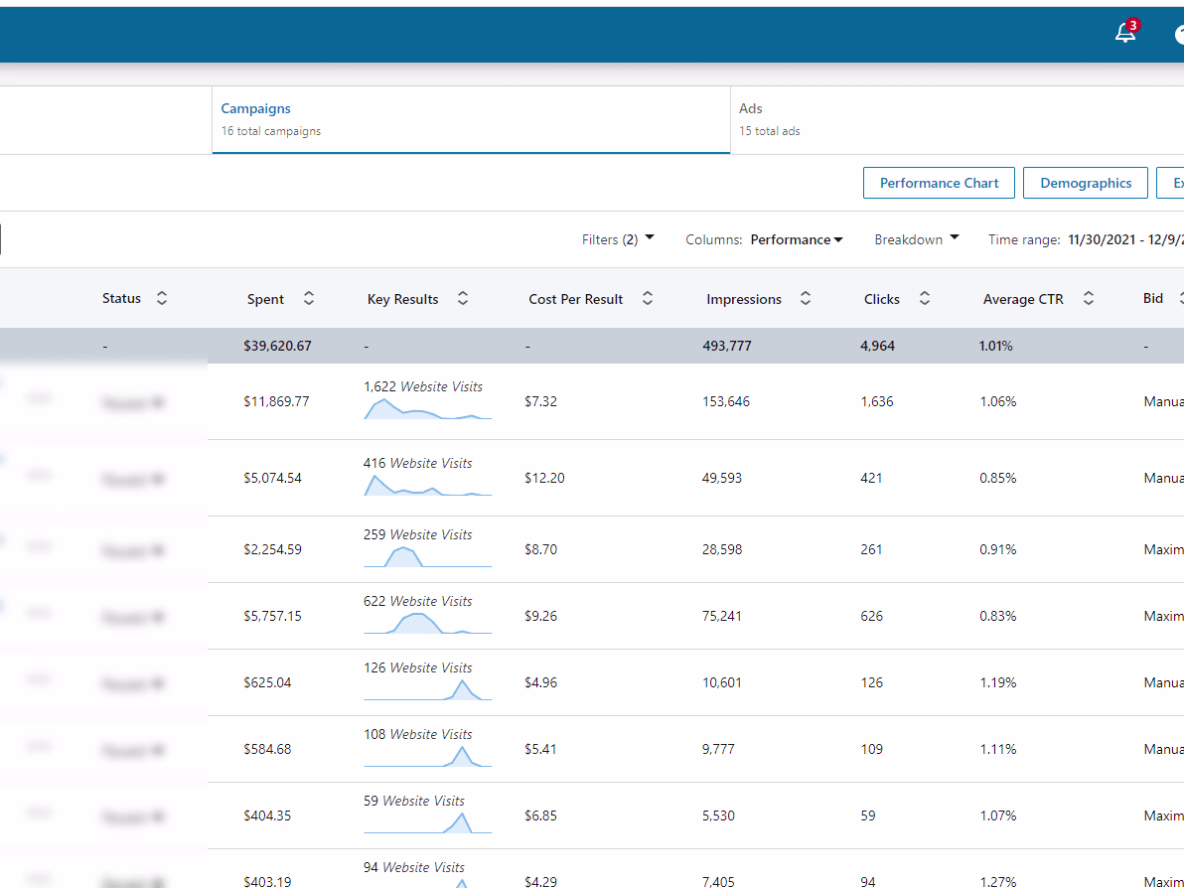Open the Filters (2) dropdown
This screenshot has height=888, width=1184.
coord(618,239)
